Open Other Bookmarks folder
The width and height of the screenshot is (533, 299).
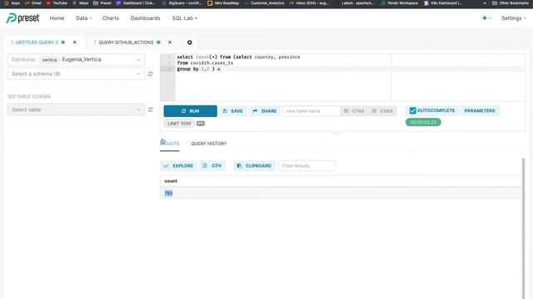tap(511, 3)
